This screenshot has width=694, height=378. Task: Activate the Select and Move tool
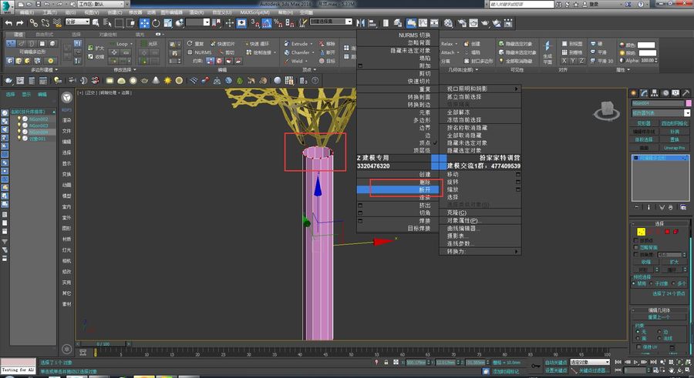(144, 23)
